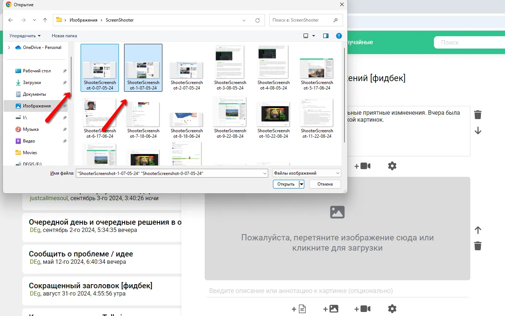Expand OneDrive - Personal tree node
Image resolution: width=505 pixels, height=316 pixels.
point(9,47)
